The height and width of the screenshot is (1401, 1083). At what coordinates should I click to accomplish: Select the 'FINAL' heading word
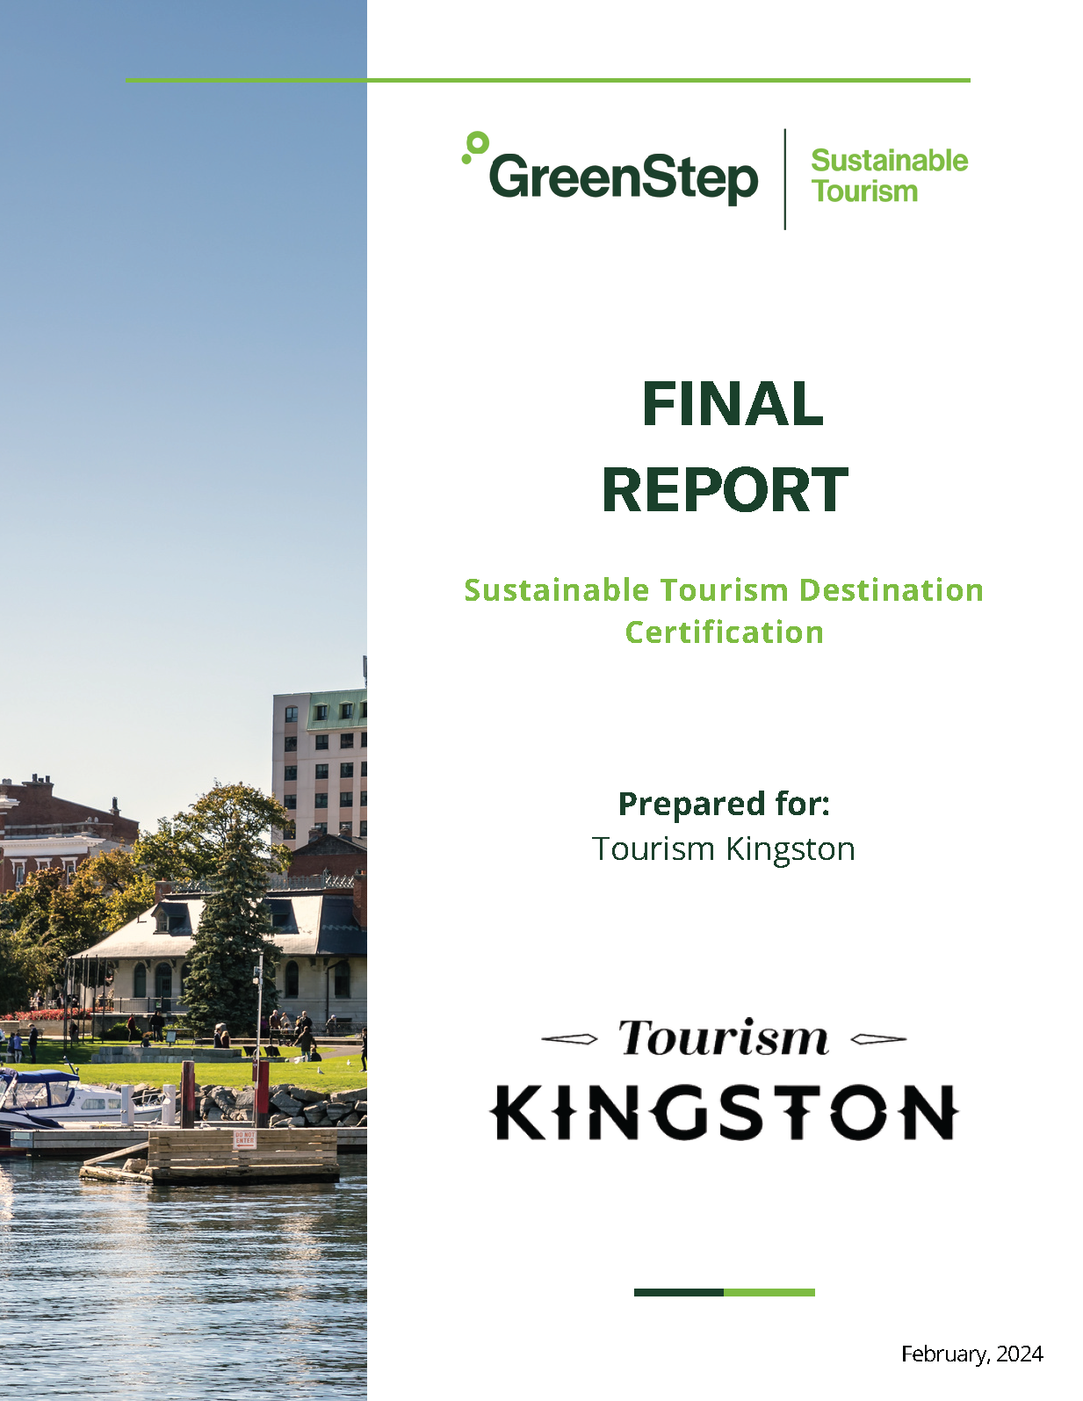pyautogui.click(x=733, y=404)
